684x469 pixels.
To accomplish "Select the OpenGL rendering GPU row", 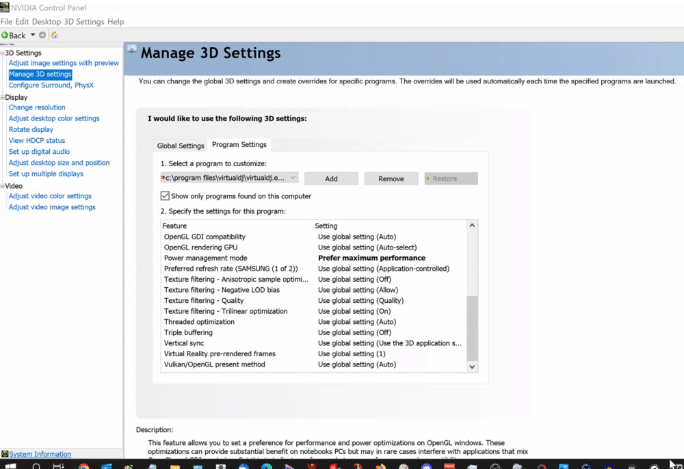I will (314, 247).
